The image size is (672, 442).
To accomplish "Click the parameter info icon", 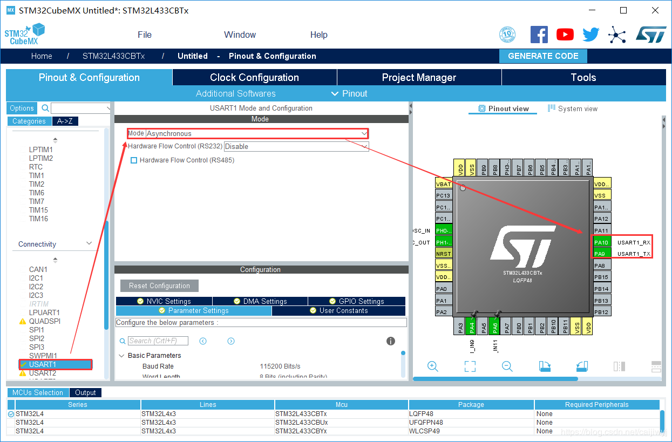I will tap(391, 341).
